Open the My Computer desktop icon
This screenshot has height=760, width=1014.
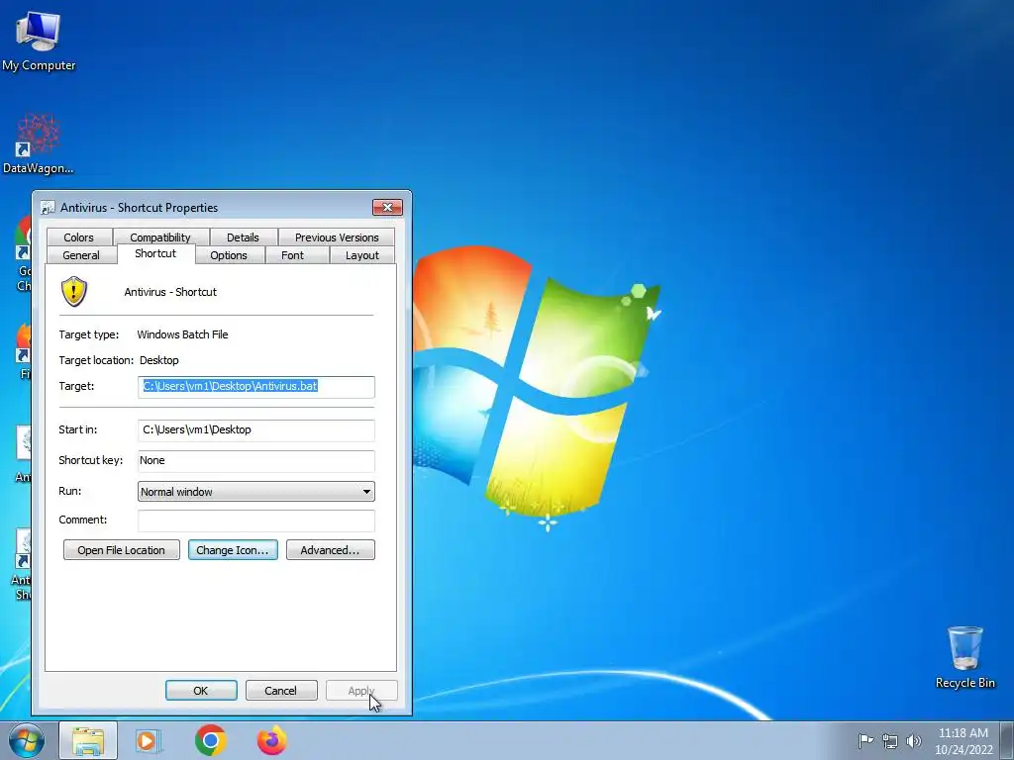[x=39, y=40]
